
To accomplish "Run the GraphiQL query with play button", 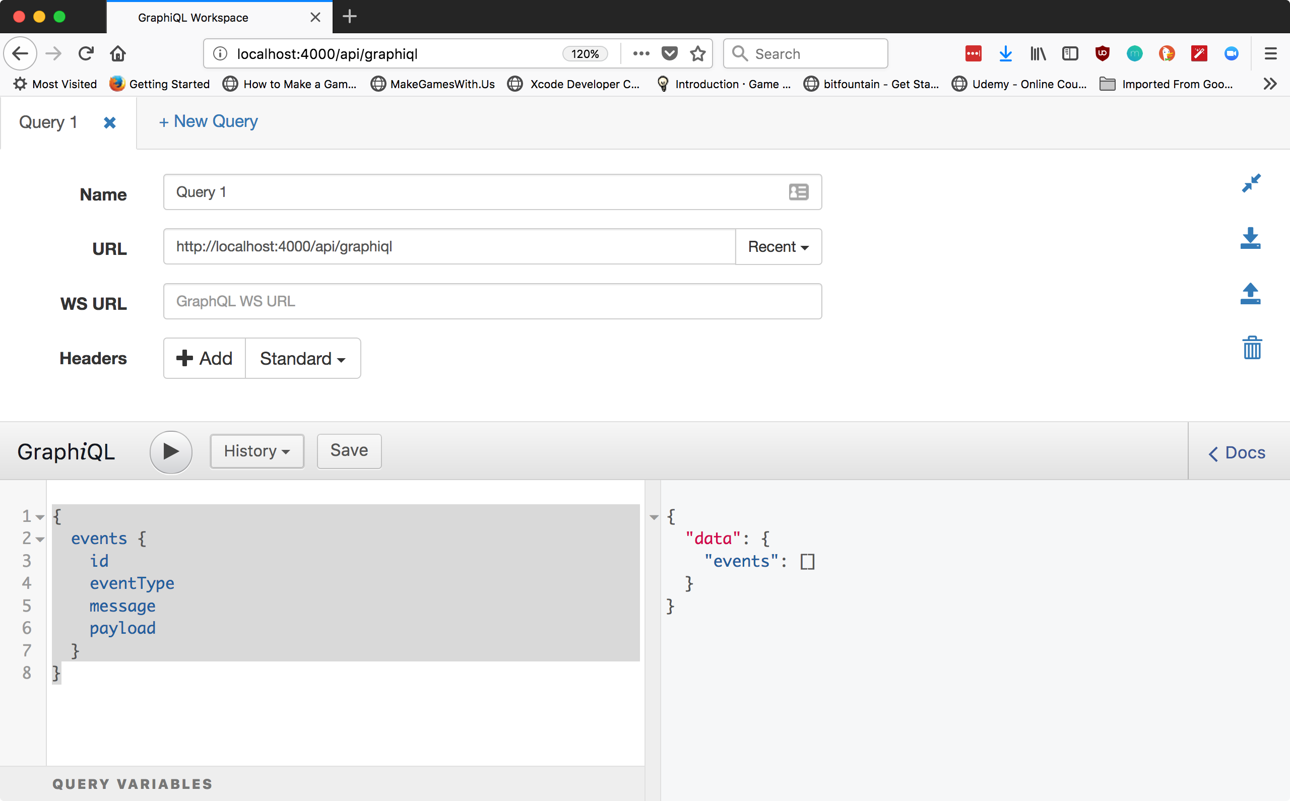I will coord(171,451).
